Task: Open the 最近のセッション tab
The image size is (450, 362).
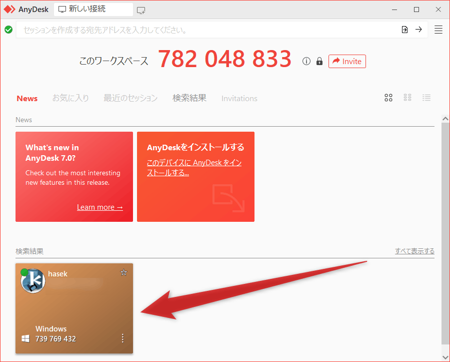Action: click(130, 98)
